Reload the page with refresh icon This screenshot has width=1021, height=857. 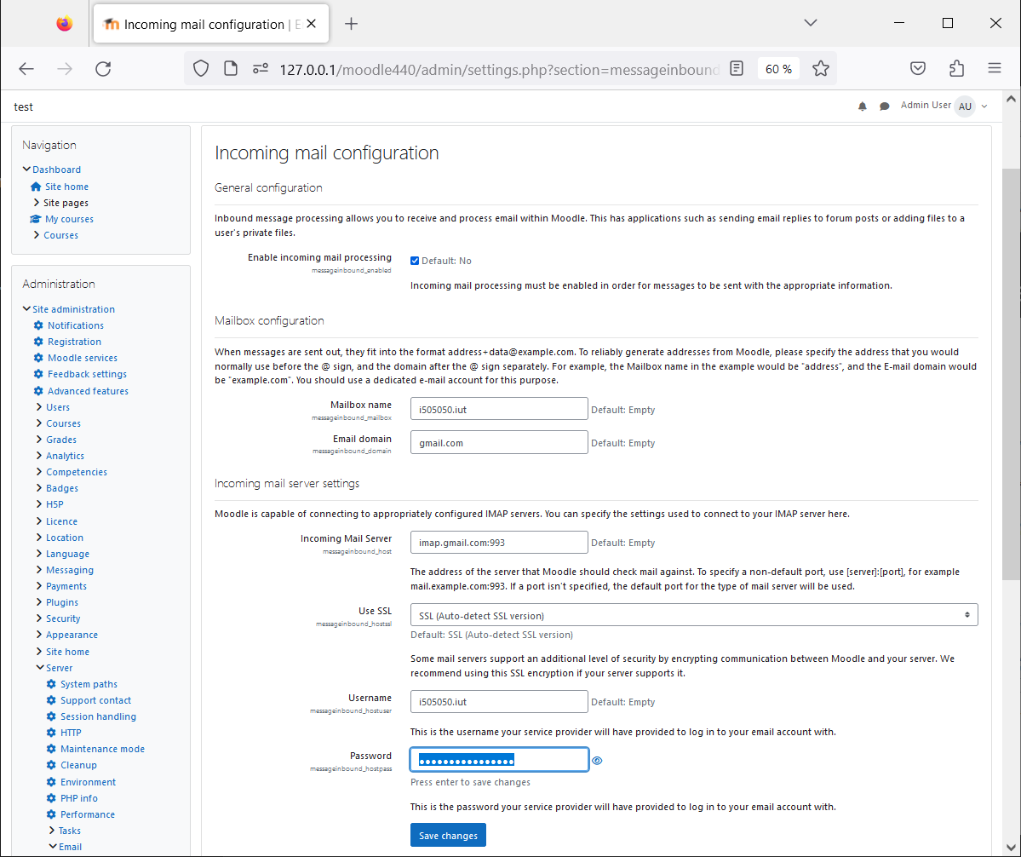coord(103,69)
